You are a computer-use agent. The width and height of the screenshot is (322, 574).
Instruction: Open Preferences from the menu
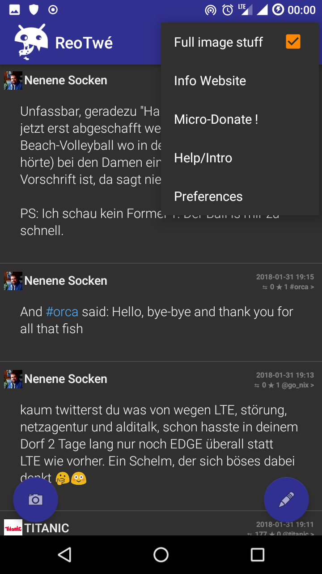click(x=208, y=196)
